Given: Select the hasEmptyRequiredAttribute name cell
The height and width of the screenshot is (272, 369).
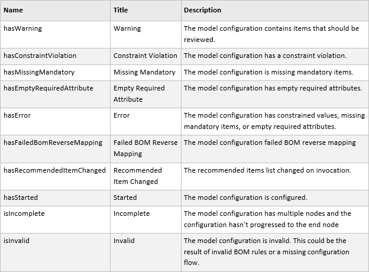Looking at the screenshot, I should 48,88.
